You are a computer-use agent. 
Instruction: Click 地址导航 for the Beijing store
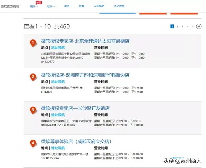point(58,48)
